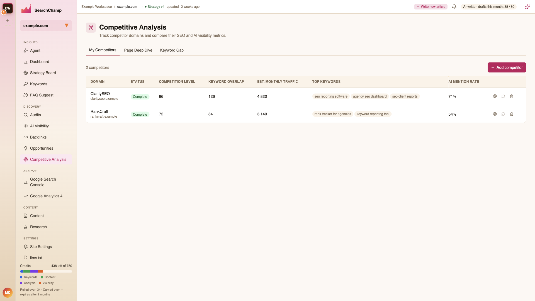535x301 pixels.
Task: Click Write new article button
Action: 431,7
